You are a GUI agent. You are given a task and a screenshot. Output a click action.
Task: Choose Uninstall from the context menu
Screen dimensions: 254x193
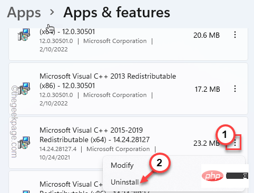125,182
